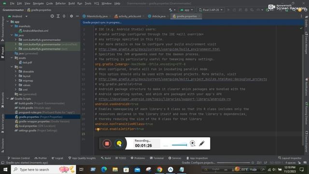309x174 pixels.
Task: Click the Make Project hammer icon
Action: 170,10
